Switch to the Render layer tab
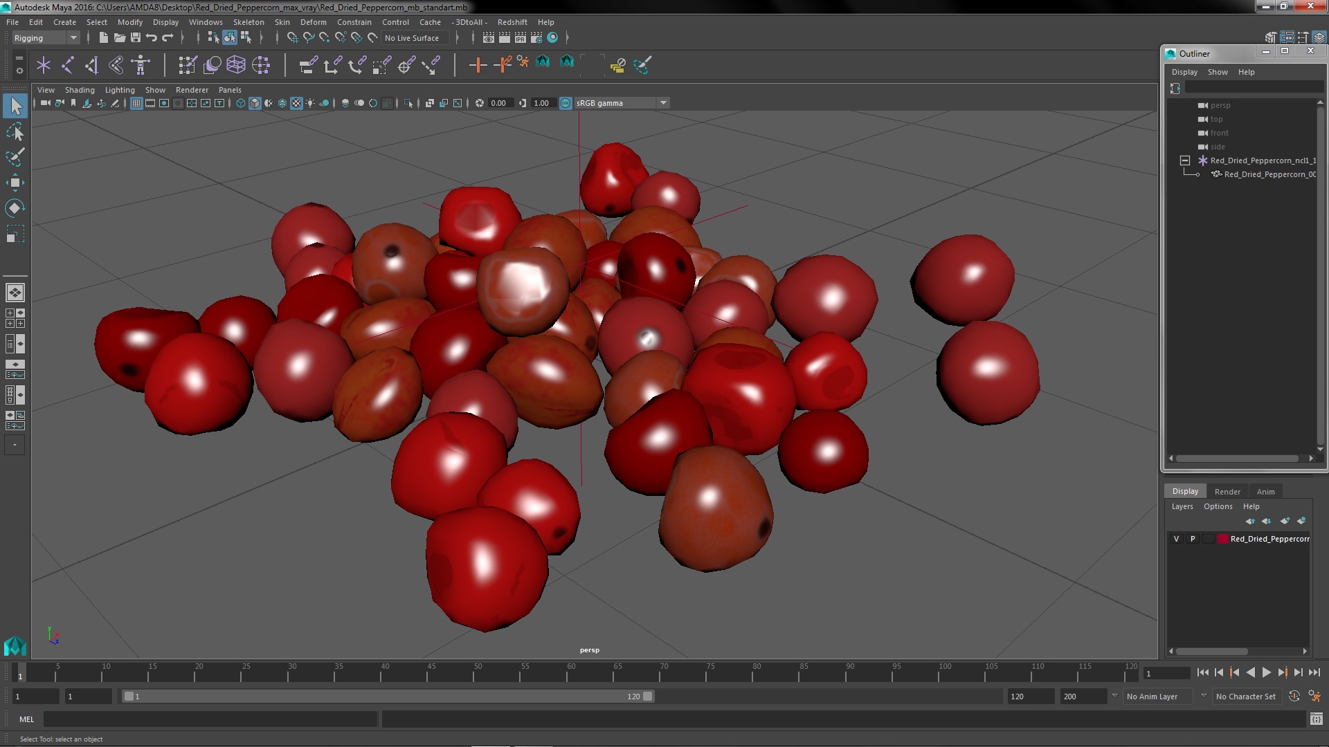The image size is (1329, 747). [x=1227, y=492]
